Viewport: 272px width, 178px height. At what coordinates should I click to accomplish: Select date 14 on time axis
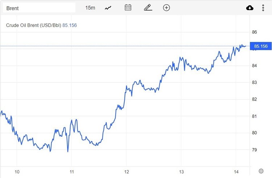236,171
